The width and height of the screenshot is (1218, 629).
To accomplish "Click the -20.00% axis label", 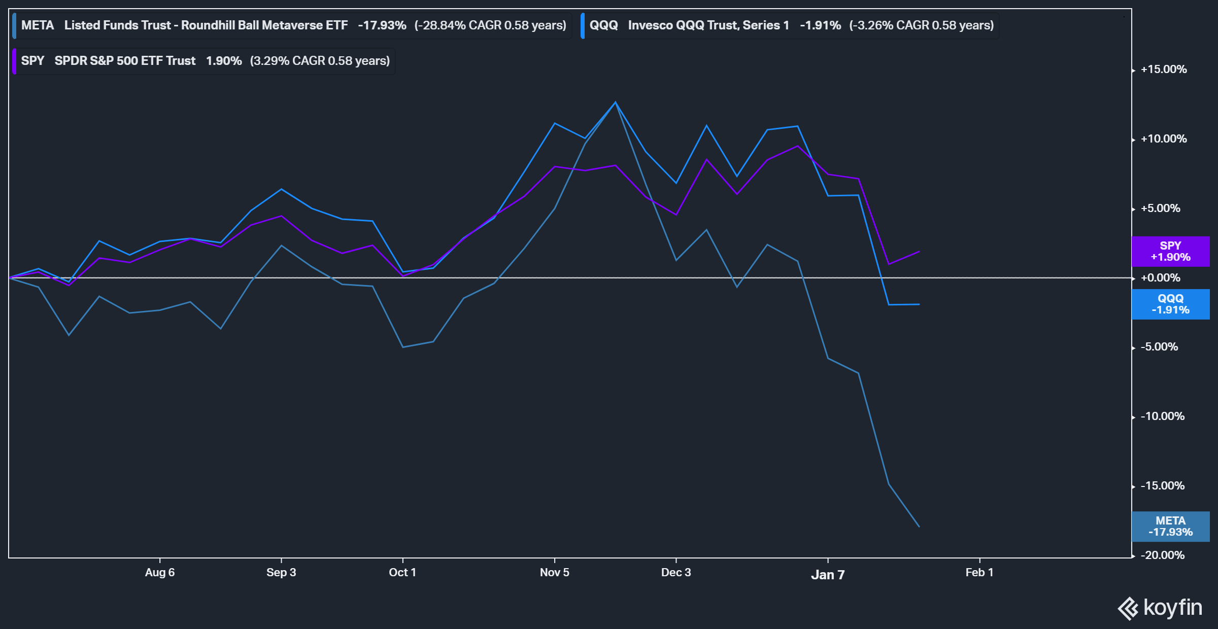I will point(1163,555).
